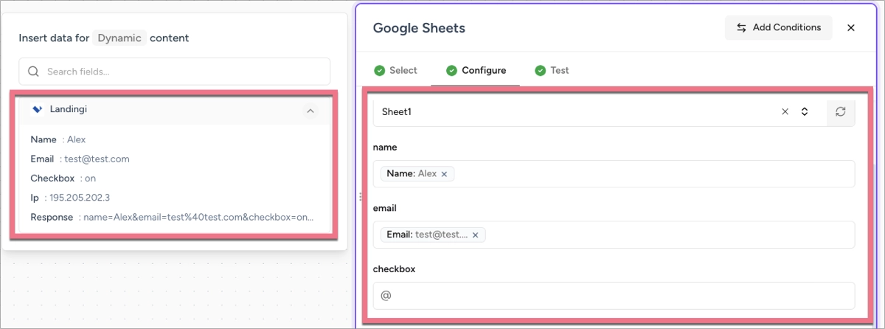Select the Email data field
This screenshot has width=885, height=329.
(x=70, y=159)
